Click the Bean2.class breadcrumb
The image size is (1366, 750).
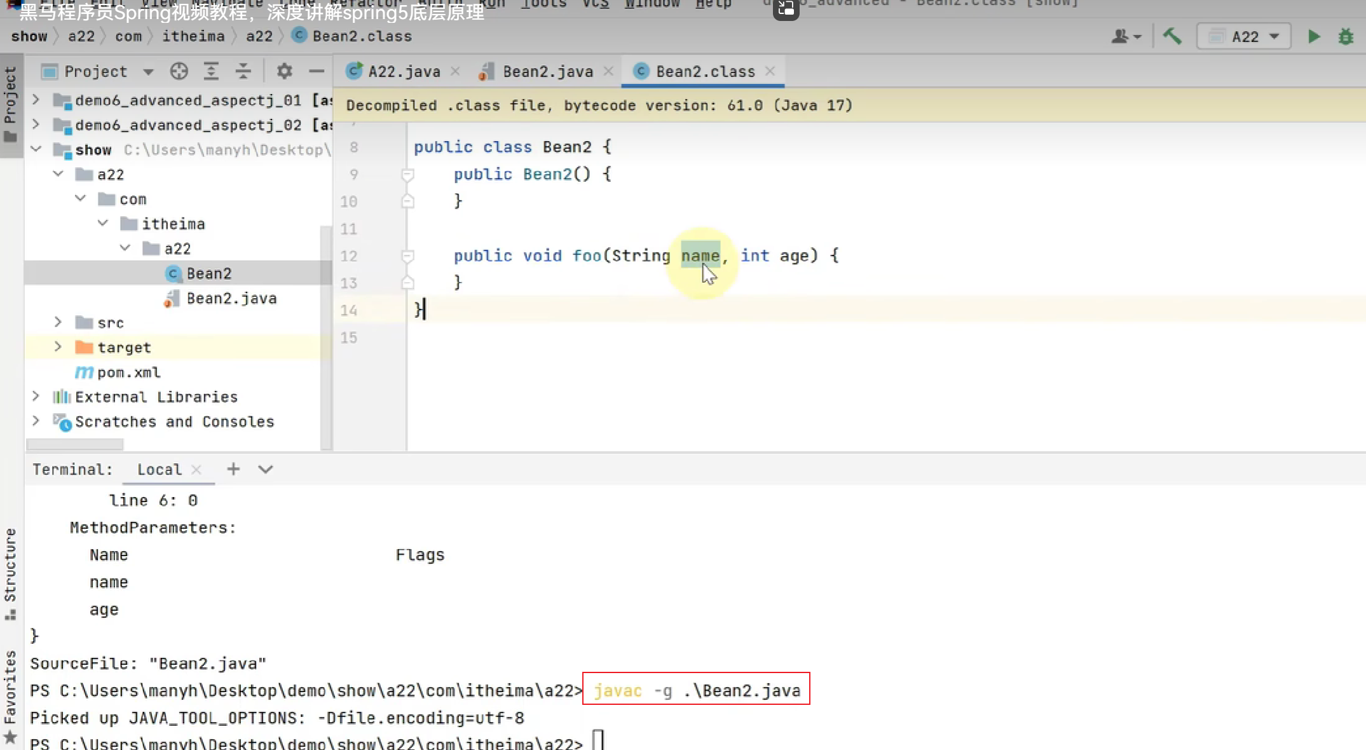point(352,36)
